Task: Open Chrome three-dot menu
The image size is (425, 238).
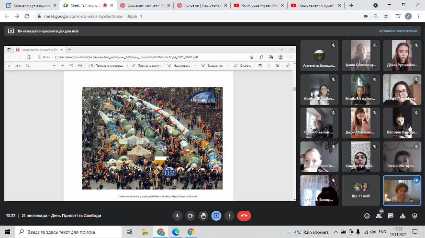Action: click(x=418, y=16)
